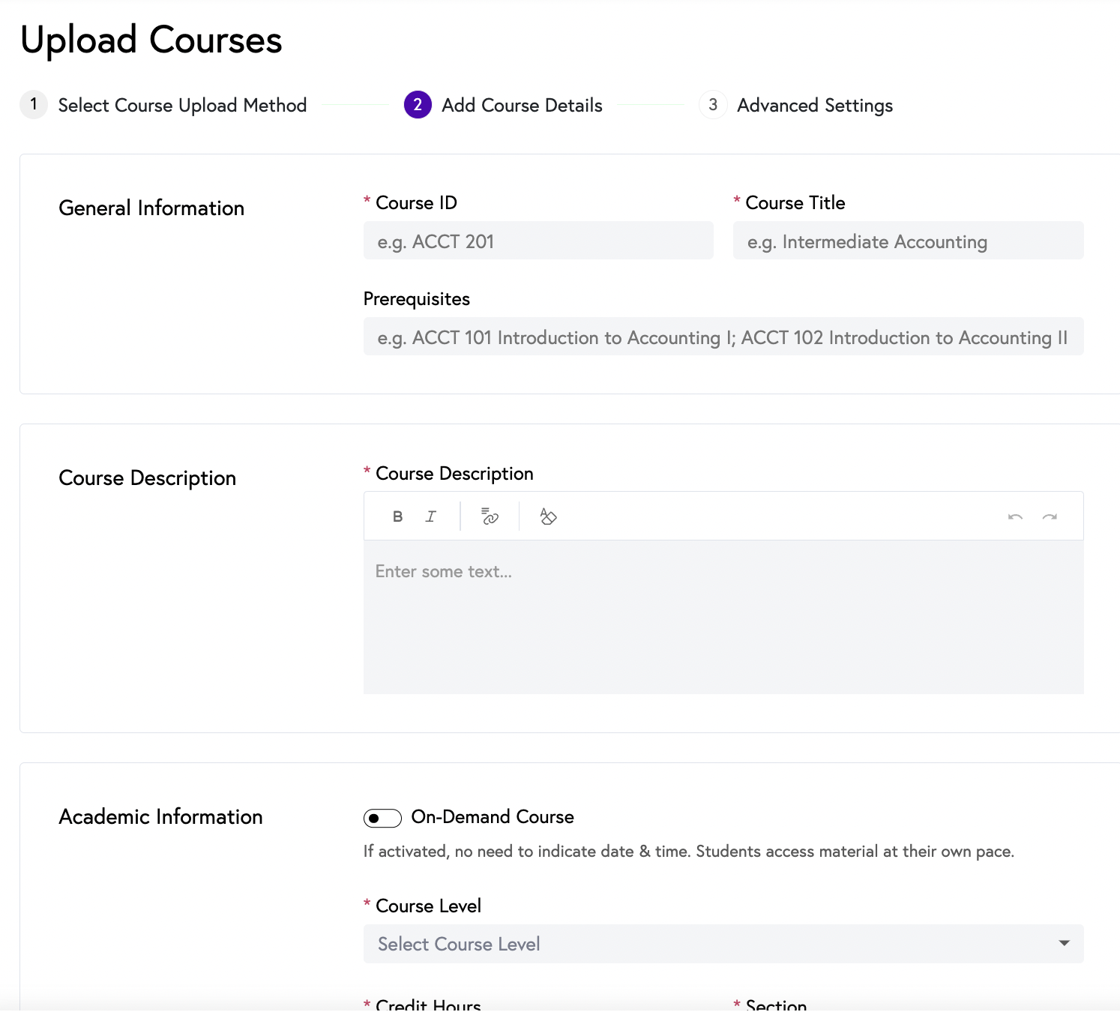Expand Course Level list with arrow
1120x1012 pixels.
point(1064,943)
